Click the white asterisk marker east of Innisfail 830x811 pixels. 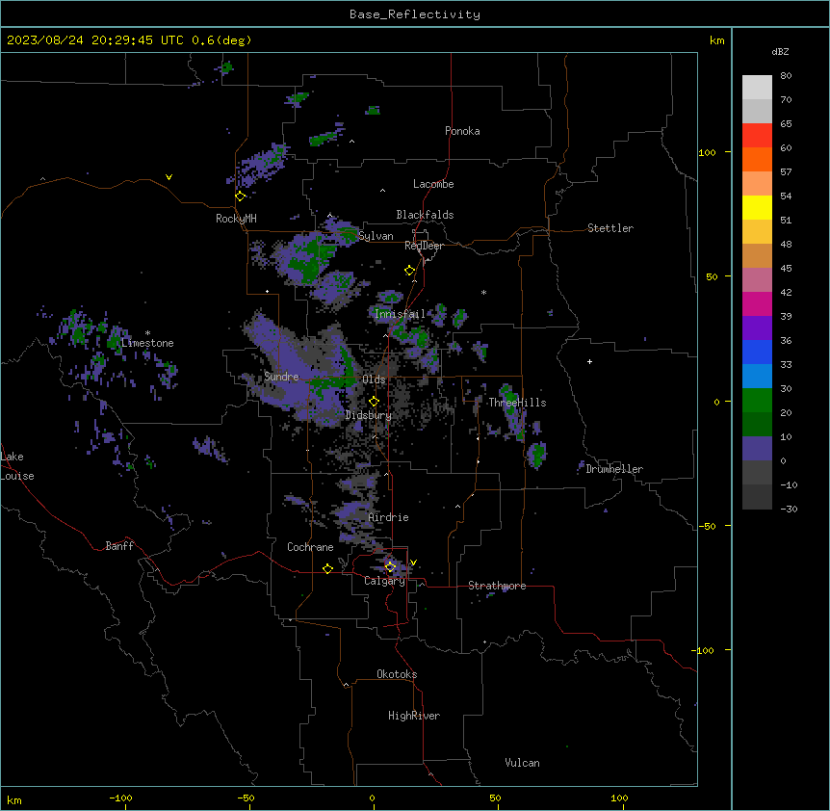[x=483, y=292]
